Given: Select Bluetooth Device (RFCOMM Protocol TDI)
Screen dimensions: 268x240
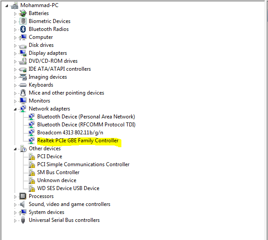Looking at the screenshot, I should 86,125.
